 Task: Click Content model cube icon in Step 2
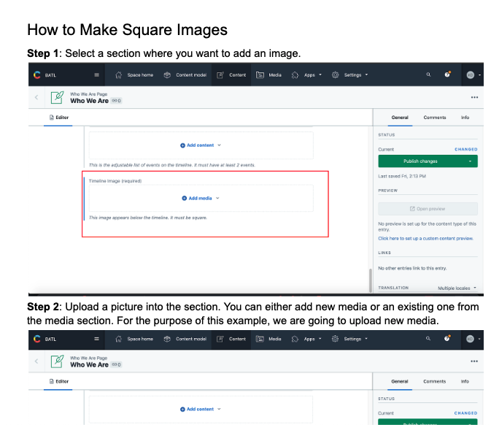click(x=167, y=339)
